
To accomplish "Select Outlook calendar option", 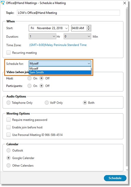I will click(8, 150).
